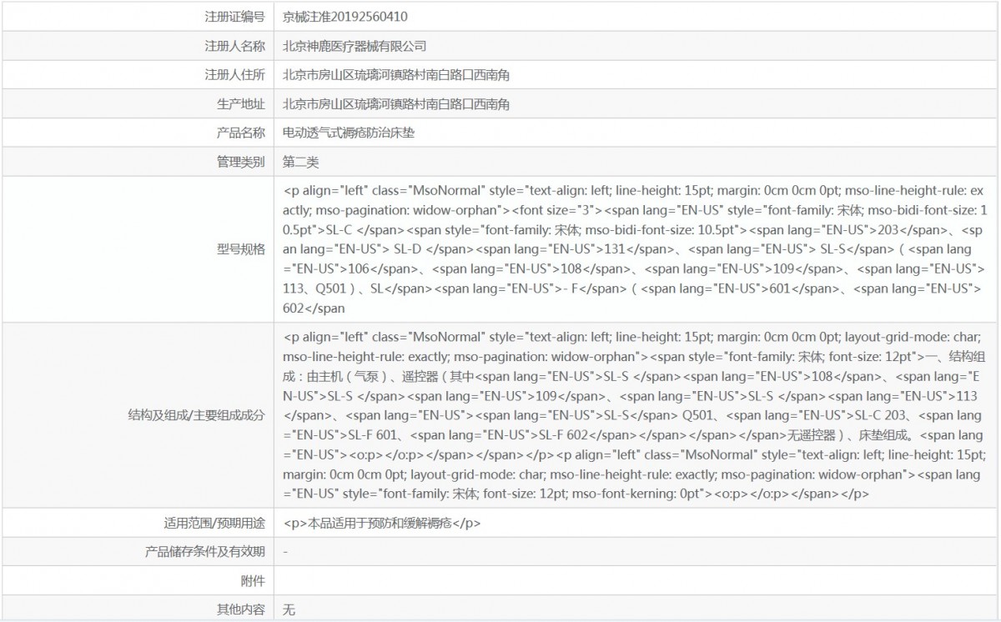
Task: Click the 注册人住所 address value
Action: click(x=396, y=74)
